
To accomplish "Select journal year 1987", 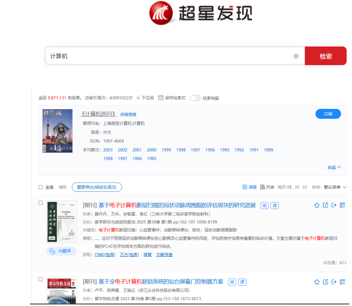I will point(122,158).
